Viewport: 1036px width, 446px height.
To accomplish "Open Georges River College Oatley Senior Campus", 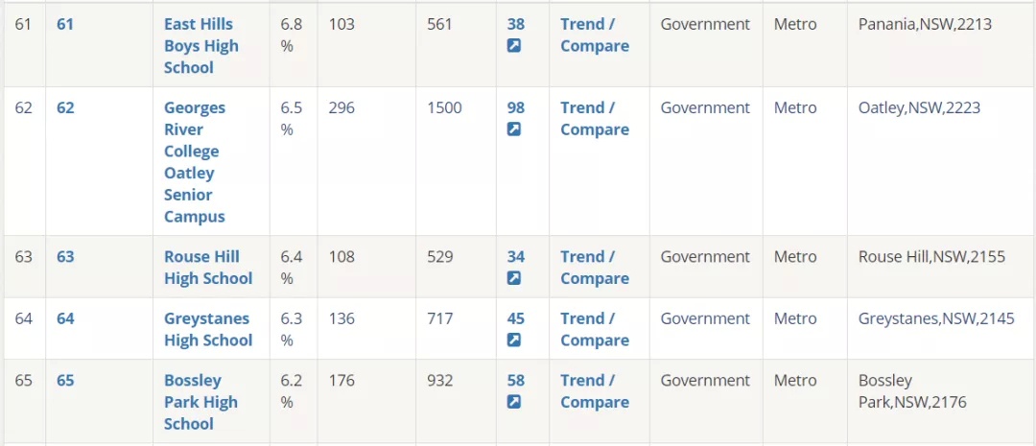I will (193, 162).
